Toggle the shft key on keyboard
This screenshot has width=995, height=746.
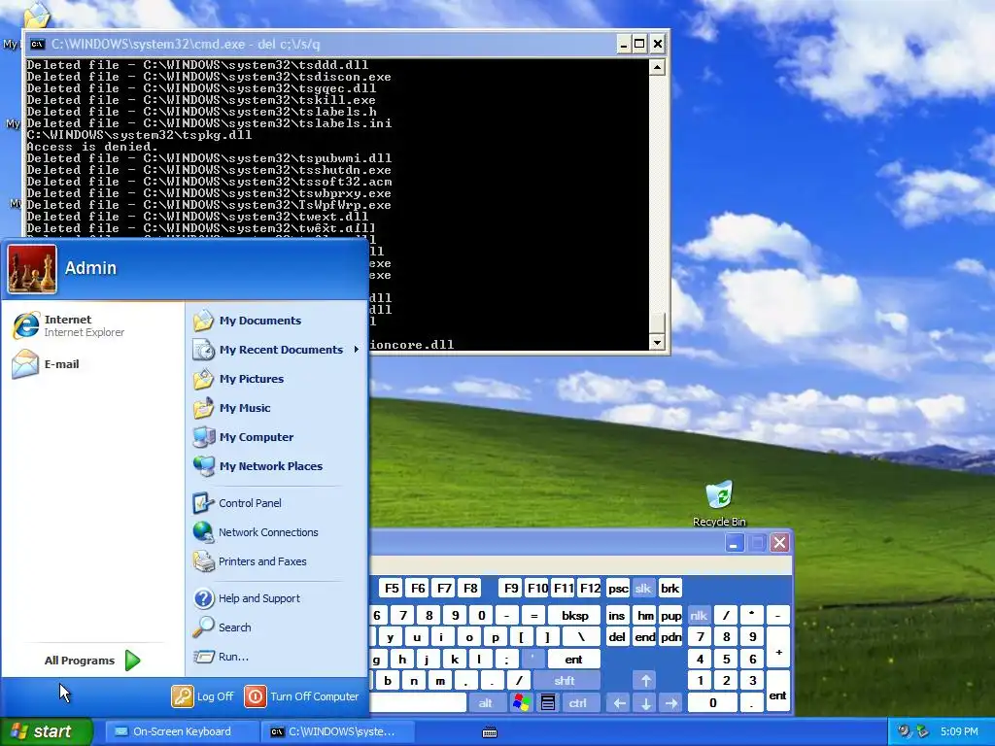point(565,681)
